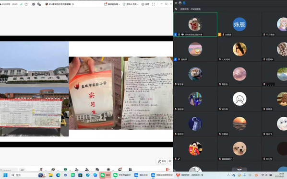The image size is (287, 179).
Task: Expand the 主持人工具 host tools dropdown
Action: pyautogui.click(x=131, y=4)
